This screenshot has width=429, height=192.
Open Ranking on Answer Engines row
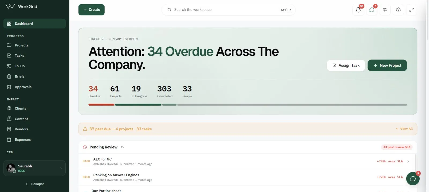(247, 177)
